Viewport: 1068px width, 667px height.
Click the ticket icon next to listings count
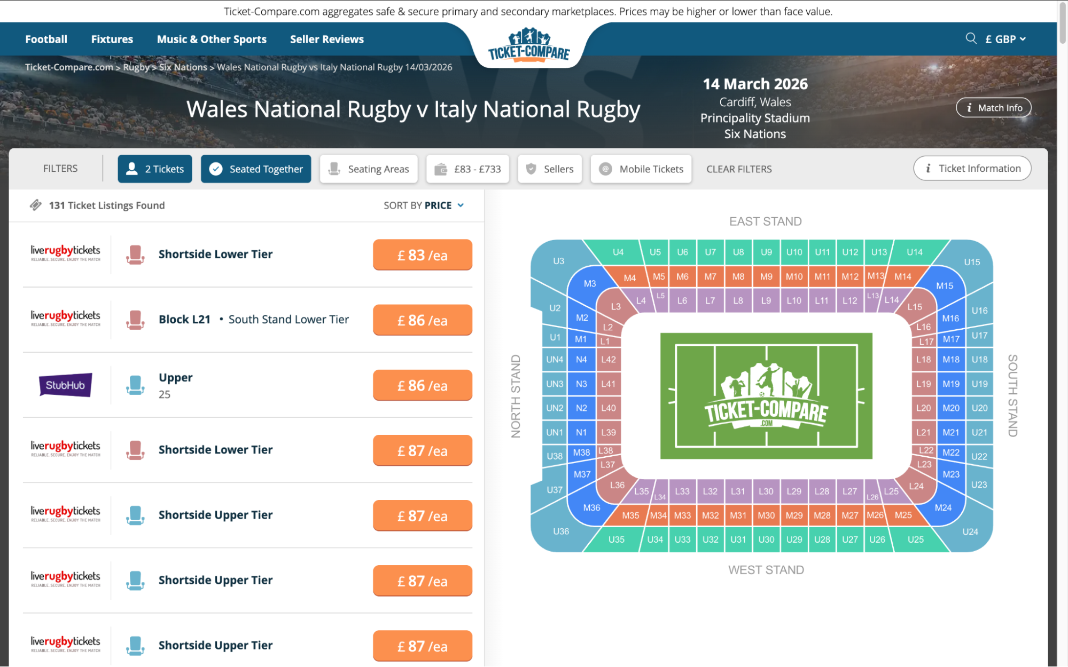[x=36, y=205]
